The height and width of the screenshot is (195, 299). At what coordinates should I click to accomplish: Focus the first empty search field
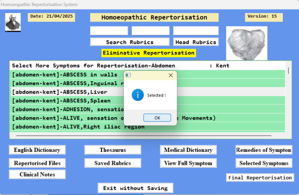point(109,31)
